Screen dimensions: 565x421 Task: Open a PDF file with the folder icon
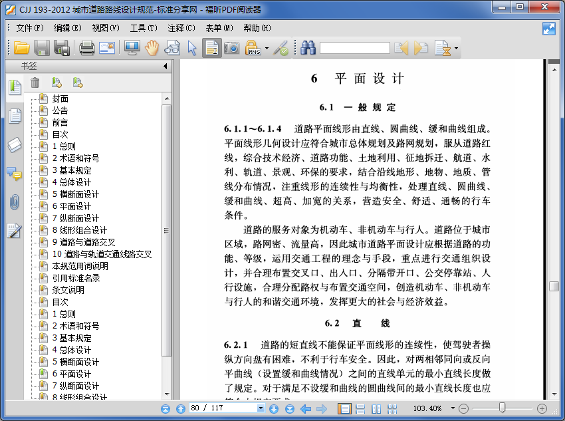coord(22,48)
